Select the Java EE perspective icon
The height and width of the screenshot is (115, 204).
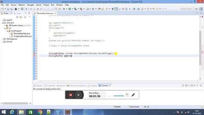click(201, 9)
